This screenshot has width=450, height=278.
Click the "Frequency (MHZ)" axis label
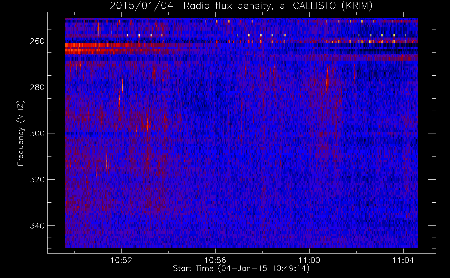tap(21, 133)
